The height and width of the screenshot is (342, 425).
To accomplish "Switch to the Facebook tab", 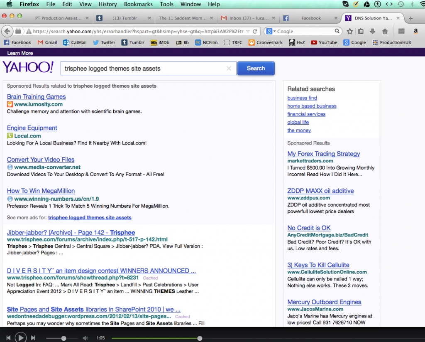I will pyautogui.click(x=311, y=18).
